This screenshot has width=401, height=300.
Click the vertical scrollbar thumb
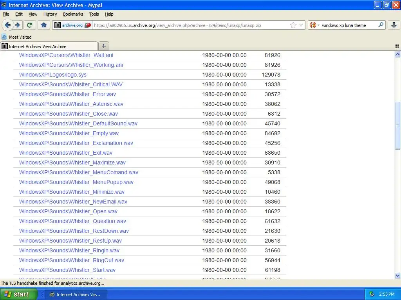click(397, 125)
